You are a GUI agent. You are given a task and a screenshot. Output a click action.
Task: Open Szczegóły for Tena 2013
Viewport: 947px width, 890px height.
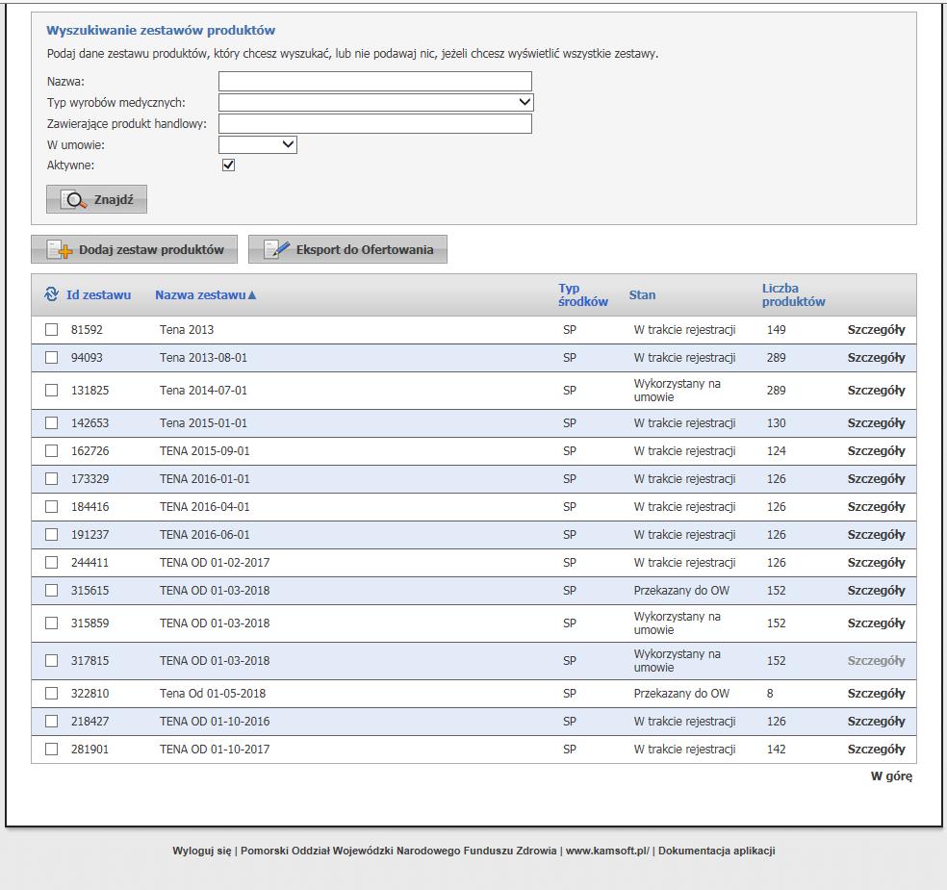pyautogui.click(x=876, y=330)
